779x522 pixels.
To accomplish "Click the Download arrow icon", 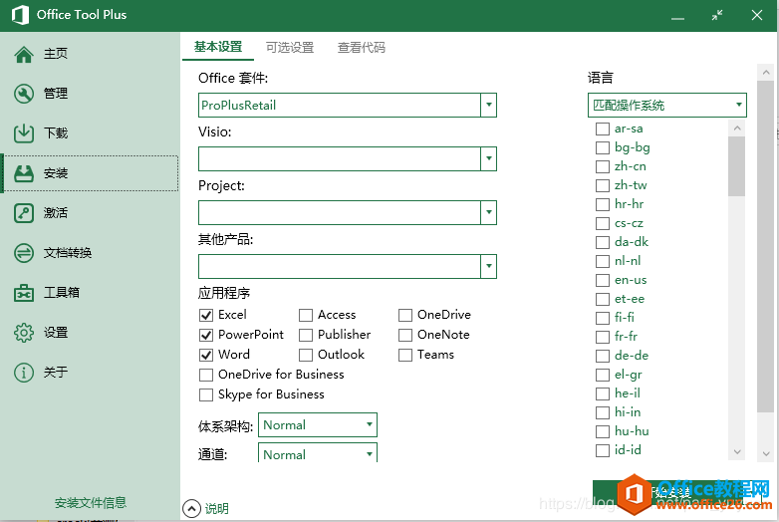I will tap(24, 133).
